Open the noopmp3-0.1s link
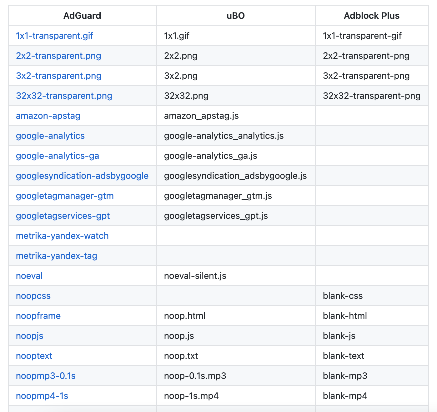Screen dimensions: 437x412 [46, 376]
